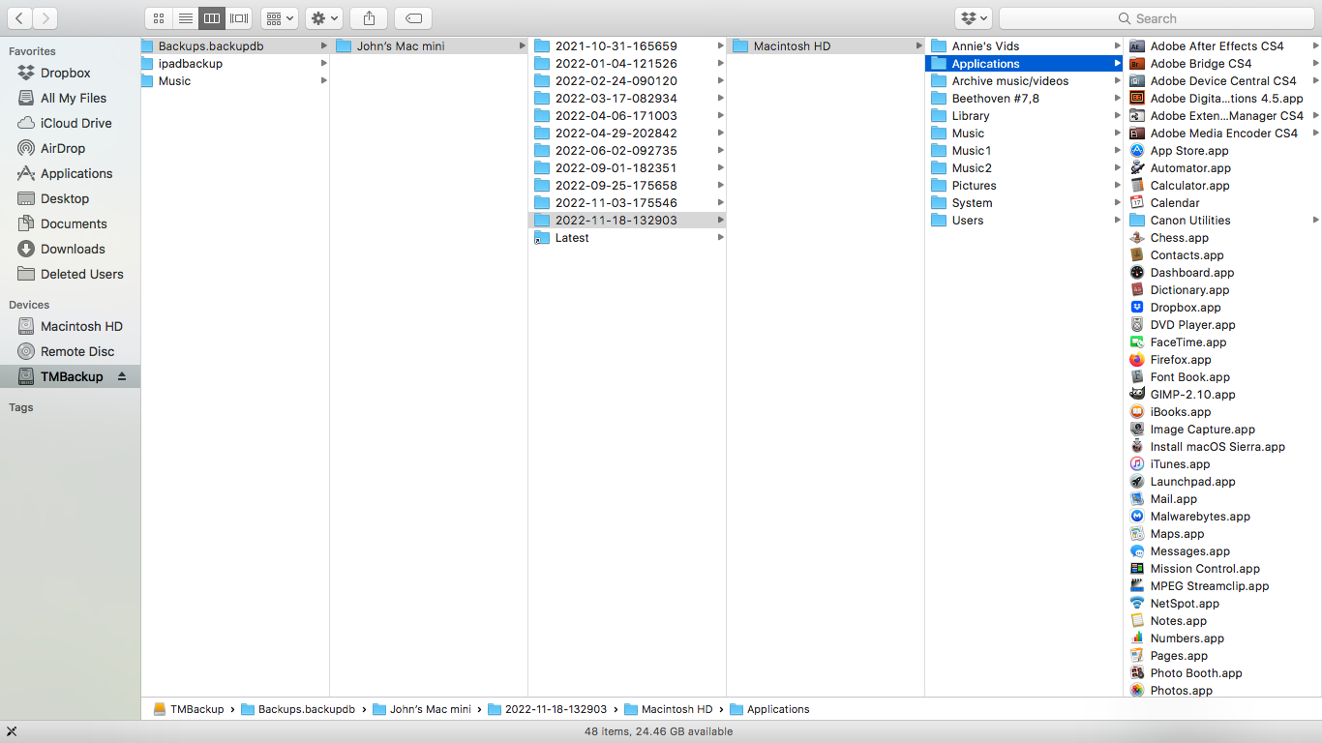The image size is (1322, 743).
Task: Switch to Cover Flow view
Action: (239, 18)
